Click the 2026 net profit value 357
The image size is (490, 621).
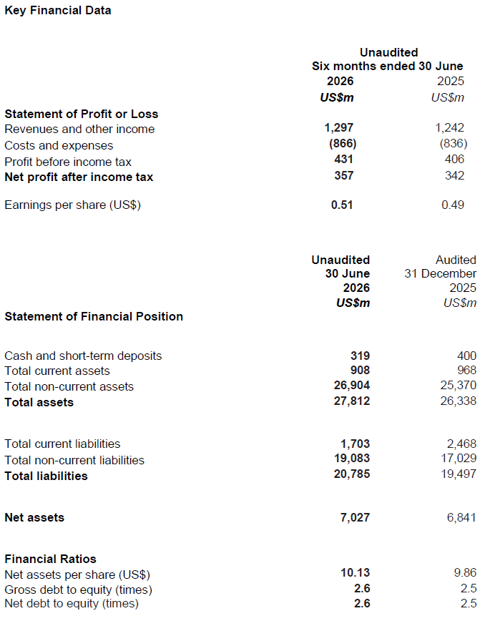tap(344, 175)
